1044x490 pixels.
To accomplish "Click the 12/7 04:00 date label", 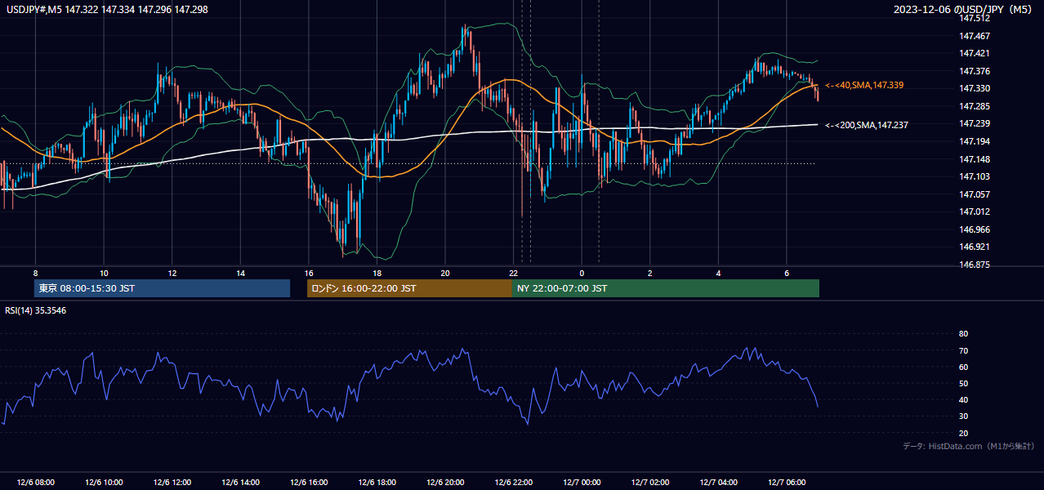I will [719, 483].
